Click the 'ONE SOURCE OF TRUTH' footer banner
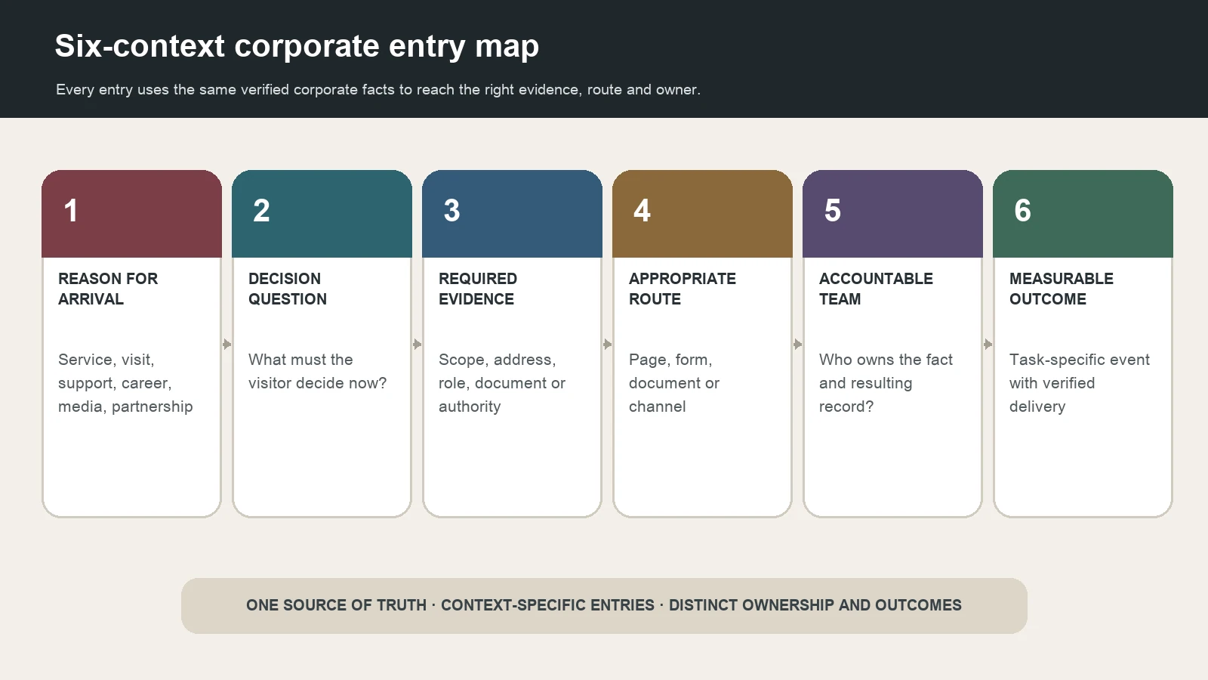Viewport: 1208px width, 680px height. [x=604, y=606]
